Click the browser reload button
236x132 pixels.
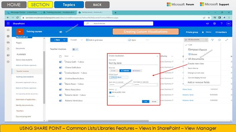pos(18,18)
